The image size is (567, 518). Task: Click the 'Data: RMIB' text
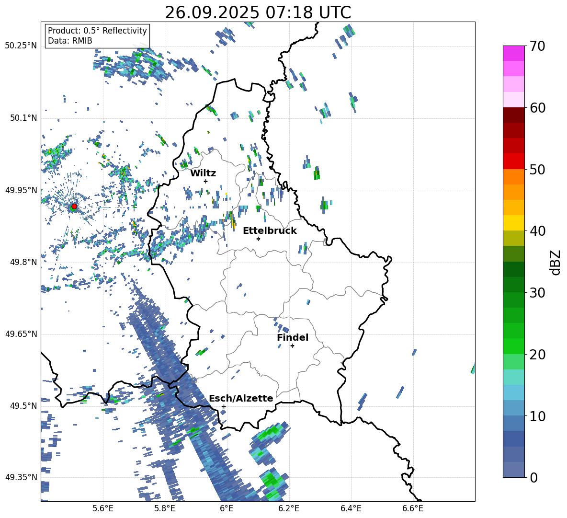tap(70, 41)
